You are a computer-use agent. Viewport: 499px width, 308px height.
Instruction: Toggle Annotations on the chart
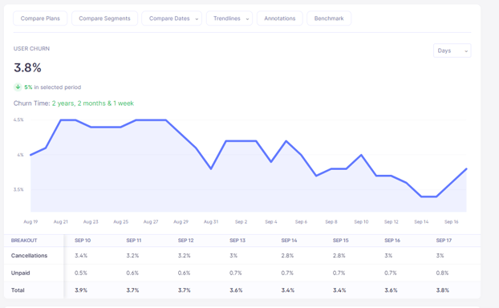pos(280,18)
